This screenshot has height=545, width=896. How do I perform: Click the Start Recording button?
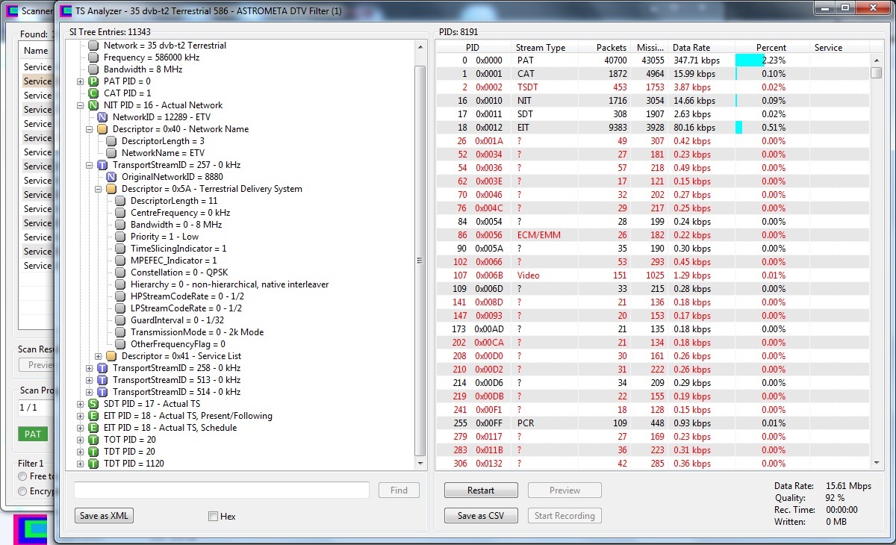tap(564, 515)
